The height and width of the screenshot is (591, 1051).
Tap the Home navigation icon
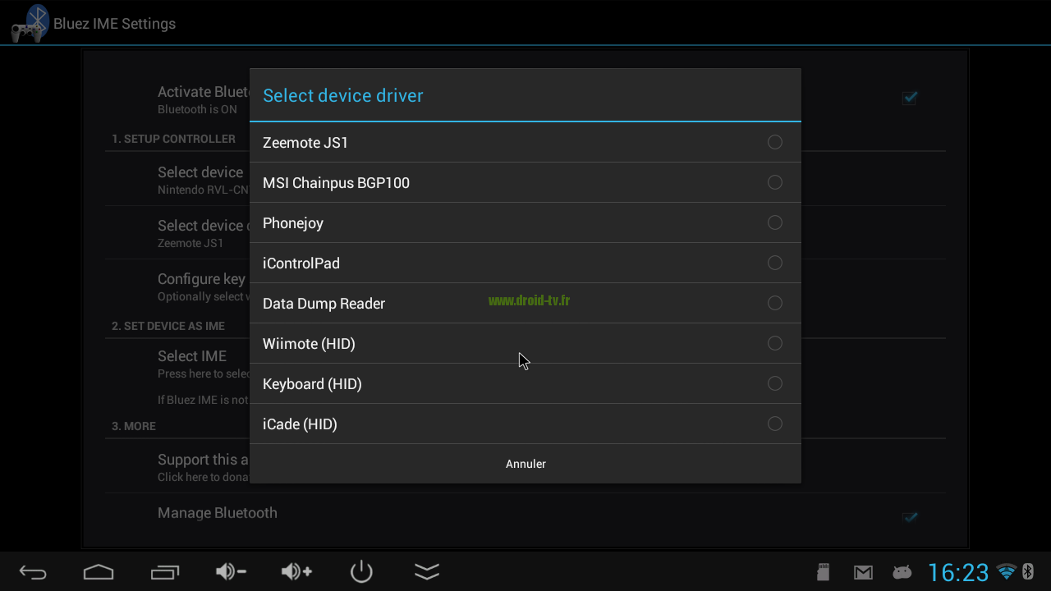[99, 572]
